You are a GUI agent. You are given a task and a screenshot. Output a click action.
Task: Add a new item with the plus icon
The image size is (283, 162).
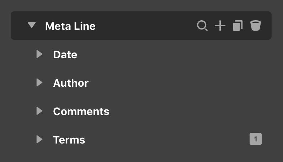(x=220, y=26)
